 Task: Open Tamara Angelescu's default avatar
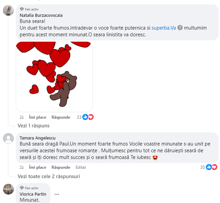tap(8, 138)
